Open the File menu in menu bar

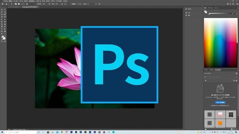[x=5, y=1]
